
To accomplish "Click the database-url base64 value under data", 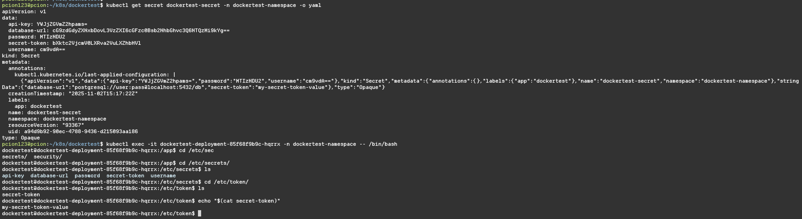I will point(141,31).
